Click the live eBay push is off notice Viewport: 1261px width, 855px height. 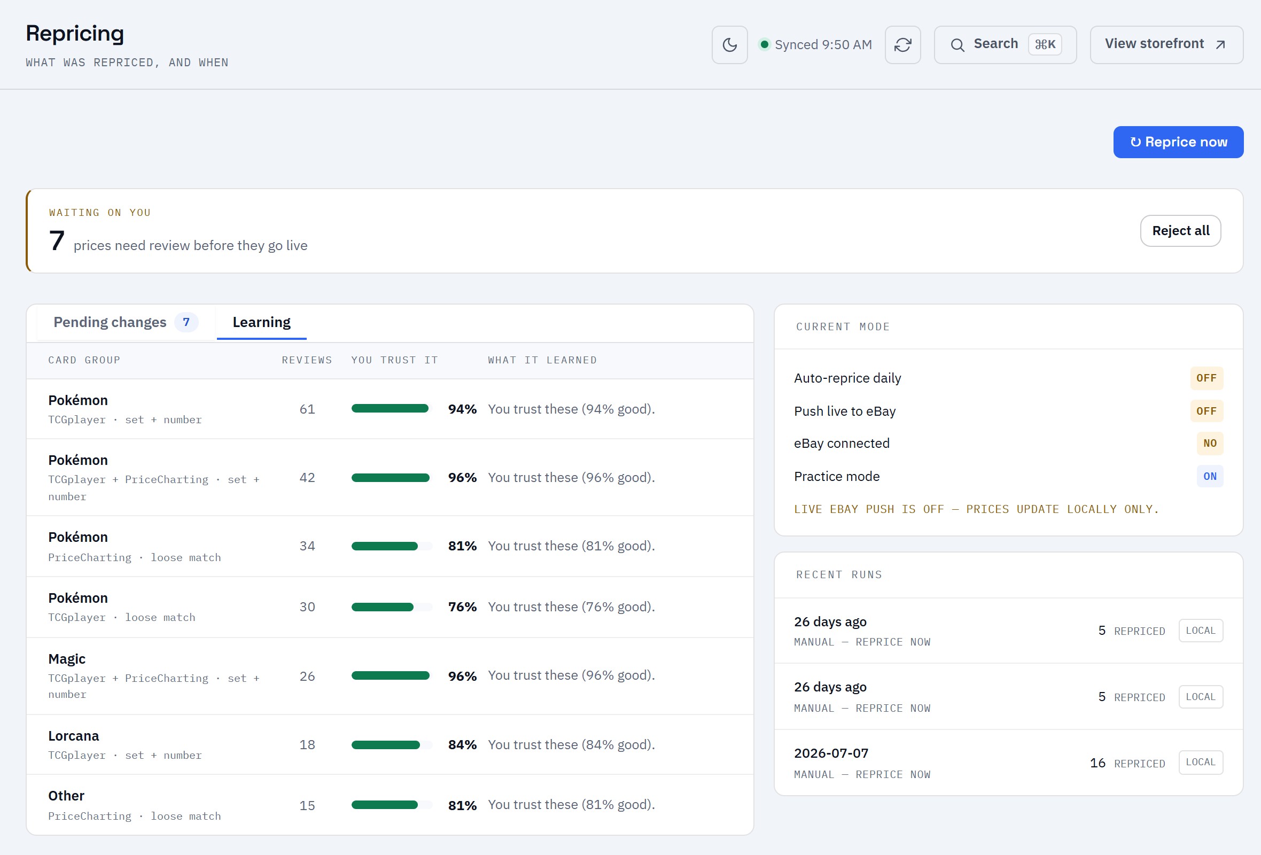(976, 509)
